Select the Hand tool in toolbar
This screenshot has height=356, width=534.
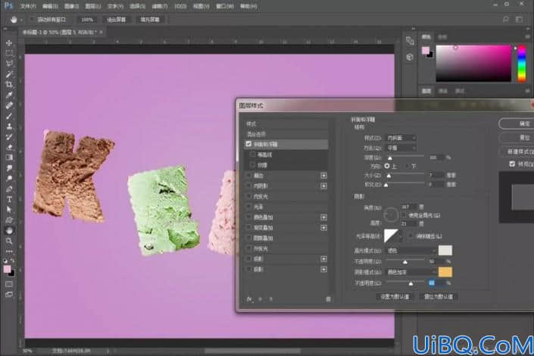(x=9, y=230)
